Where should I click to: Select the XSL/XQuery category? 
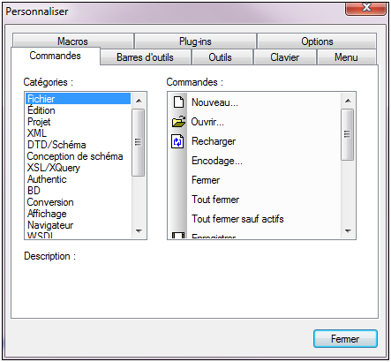tap(78, 168)
